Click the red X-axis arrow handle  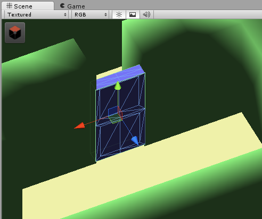click(x=79, y=125)
